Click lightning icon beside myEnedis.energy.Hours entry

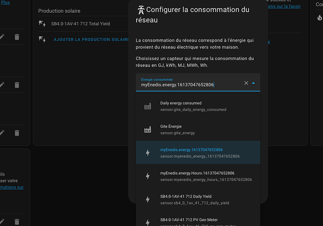click(148, 176)
